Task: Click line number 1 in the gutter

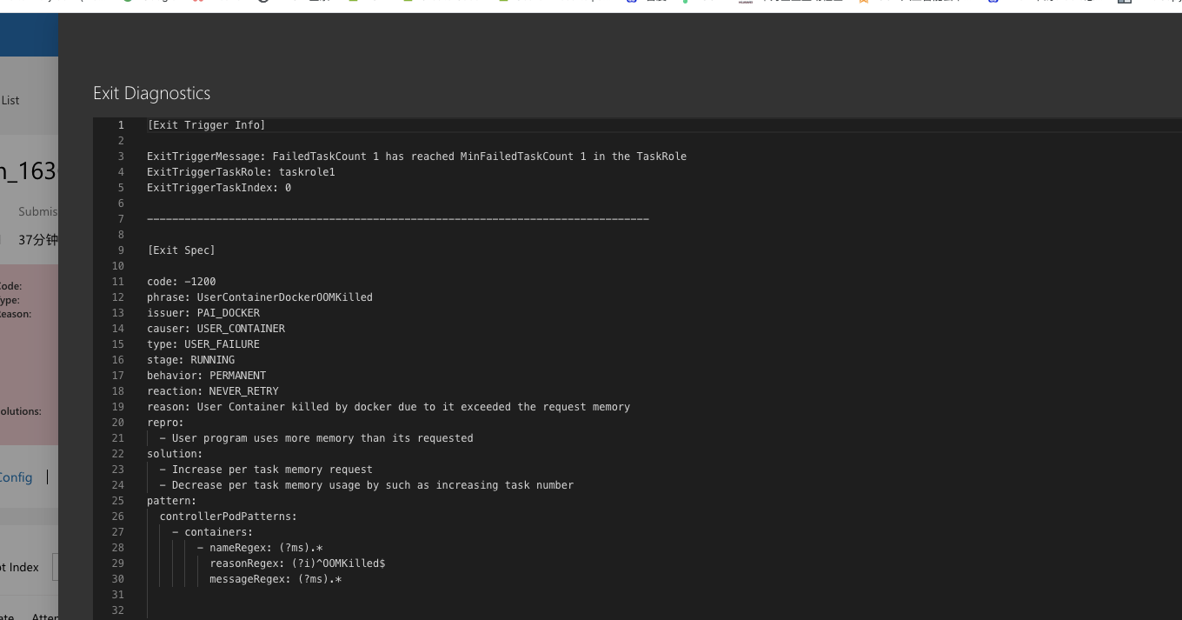Action: 121,125
